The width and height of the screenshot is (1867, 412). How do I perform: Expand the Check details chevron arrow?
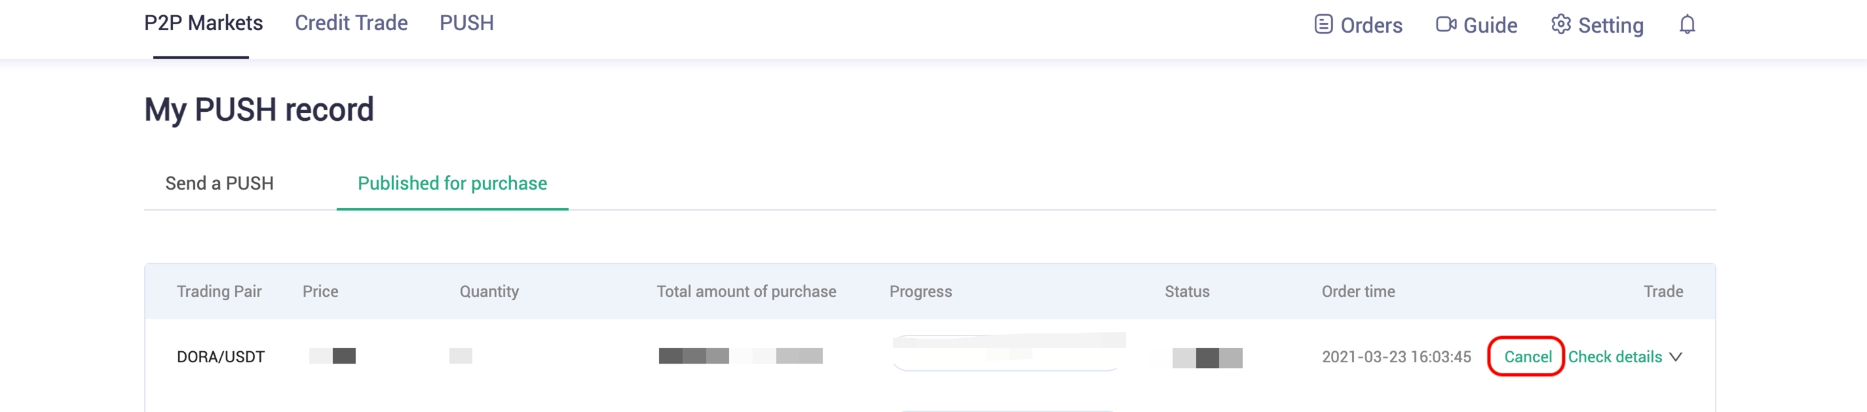click(1676, 357)
